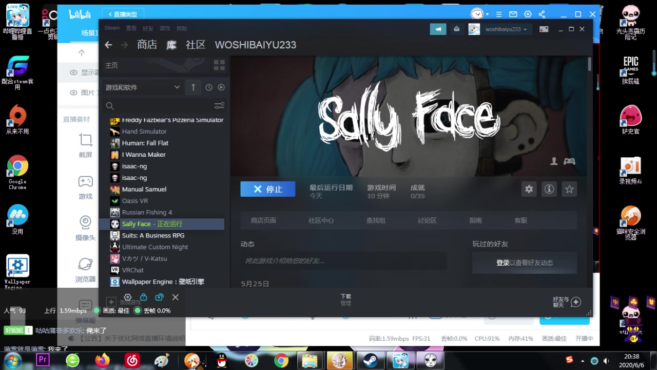This screenshot has width=657, height=370.
Task: Click controller support icon on banner
Action: pyautogui.click(x=569, y=161)
